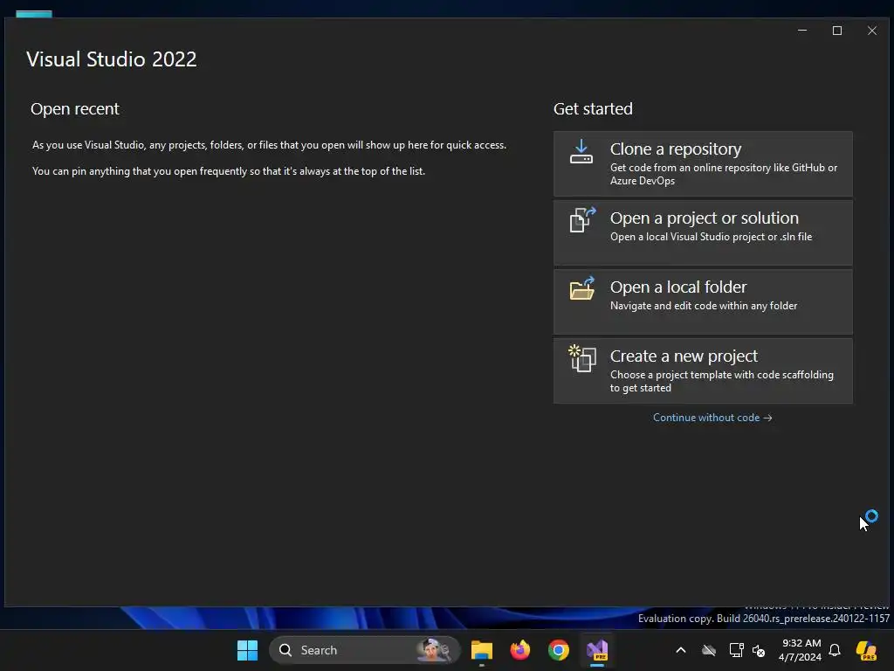Choose Open a project or solution
The height and width of the screenshot is (671, 894).
703,232
